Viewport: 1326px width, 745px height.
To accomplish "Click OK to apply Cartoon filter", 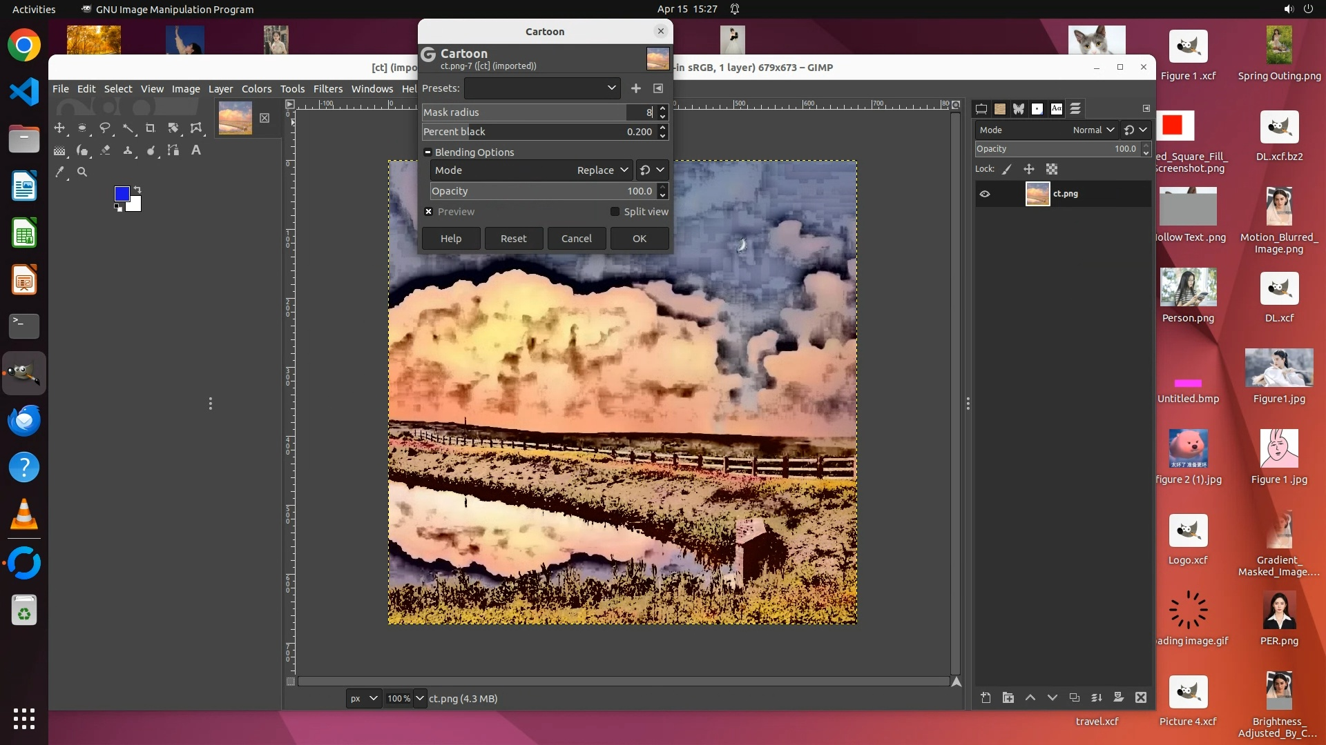I will coord(639,239).
